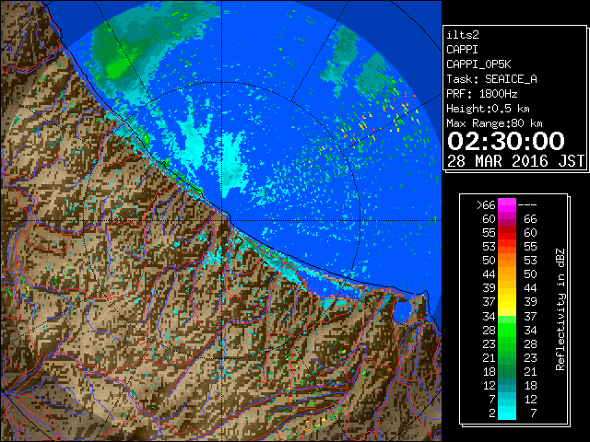Image resolution: width=590 pixels, height=442 pixels.
Task: Pick the bright green 28–34 dBZ swatch
Action: 507,330
